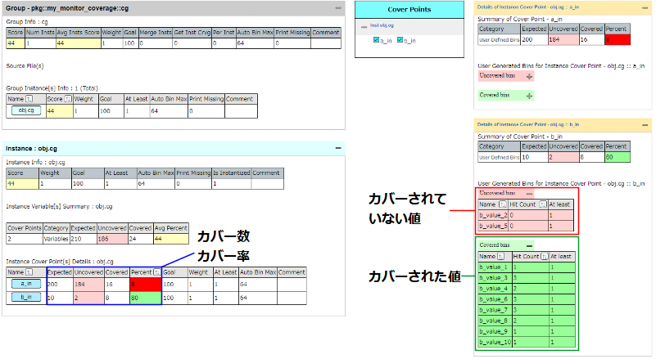Sort uncovered bins by Hit Count icon
The height and width of the screenshot is (359, 656).
coord(543,204)
